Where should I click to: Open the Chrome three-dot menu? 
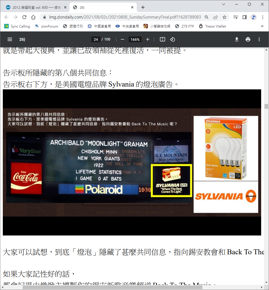[x=263, y=17]
